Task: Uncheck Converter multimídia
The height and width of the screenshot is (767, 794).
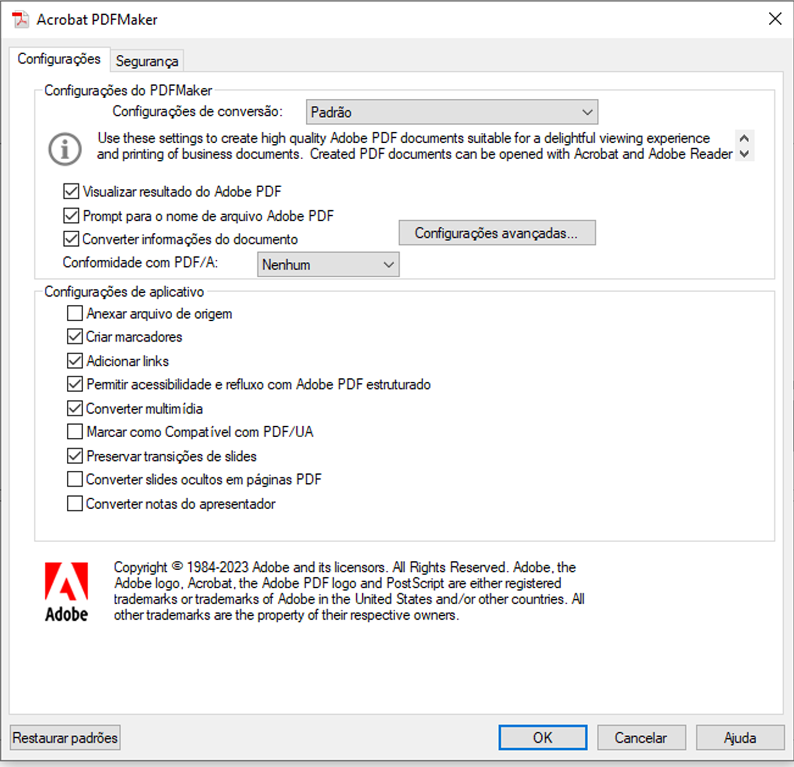Action: (74, 407)
